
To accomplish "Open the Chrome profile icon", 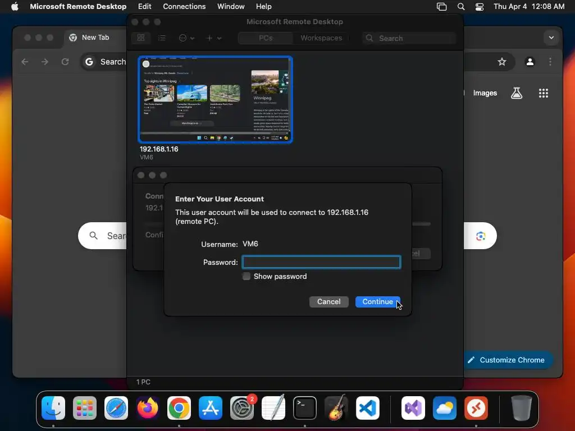I will click(x=530, y=62).
